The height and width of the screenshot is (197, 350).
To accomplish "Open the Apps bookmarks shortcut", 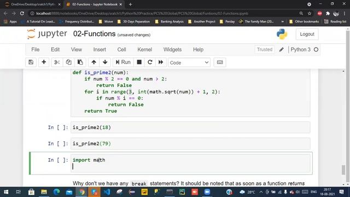I will tap(10, 21).
